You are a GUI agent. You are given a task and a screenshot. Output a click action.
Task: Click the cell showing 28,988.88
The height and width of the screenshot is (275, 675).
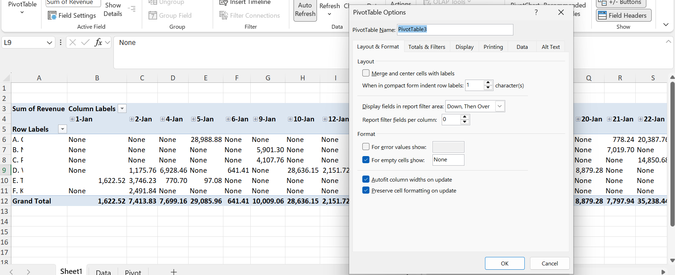206,139
